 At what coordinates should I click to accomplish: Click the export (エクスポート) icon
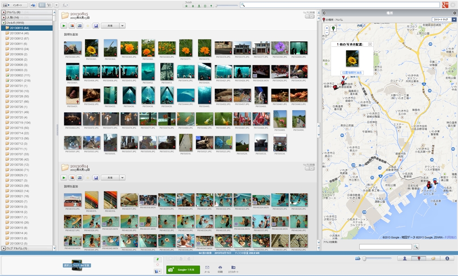tap(233, 268)
